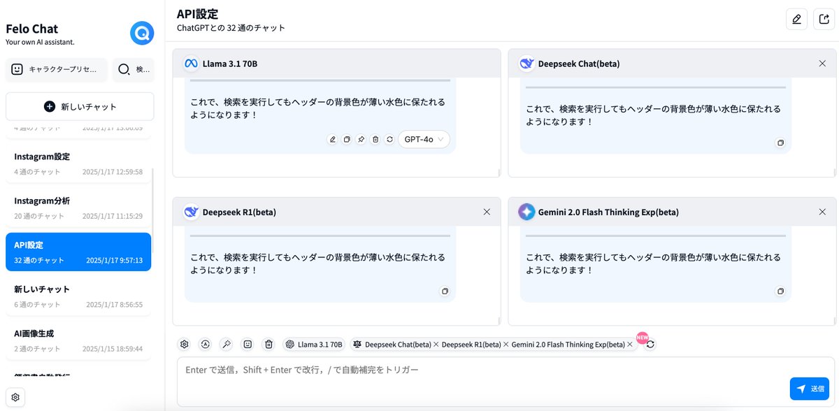Delete the message in Llama 3.1 70B panel

tap(375, 140)
